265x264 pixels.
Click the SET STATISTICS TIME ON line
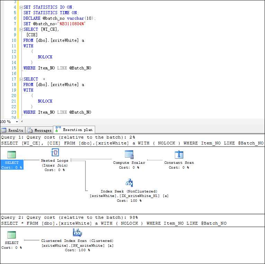51,13
